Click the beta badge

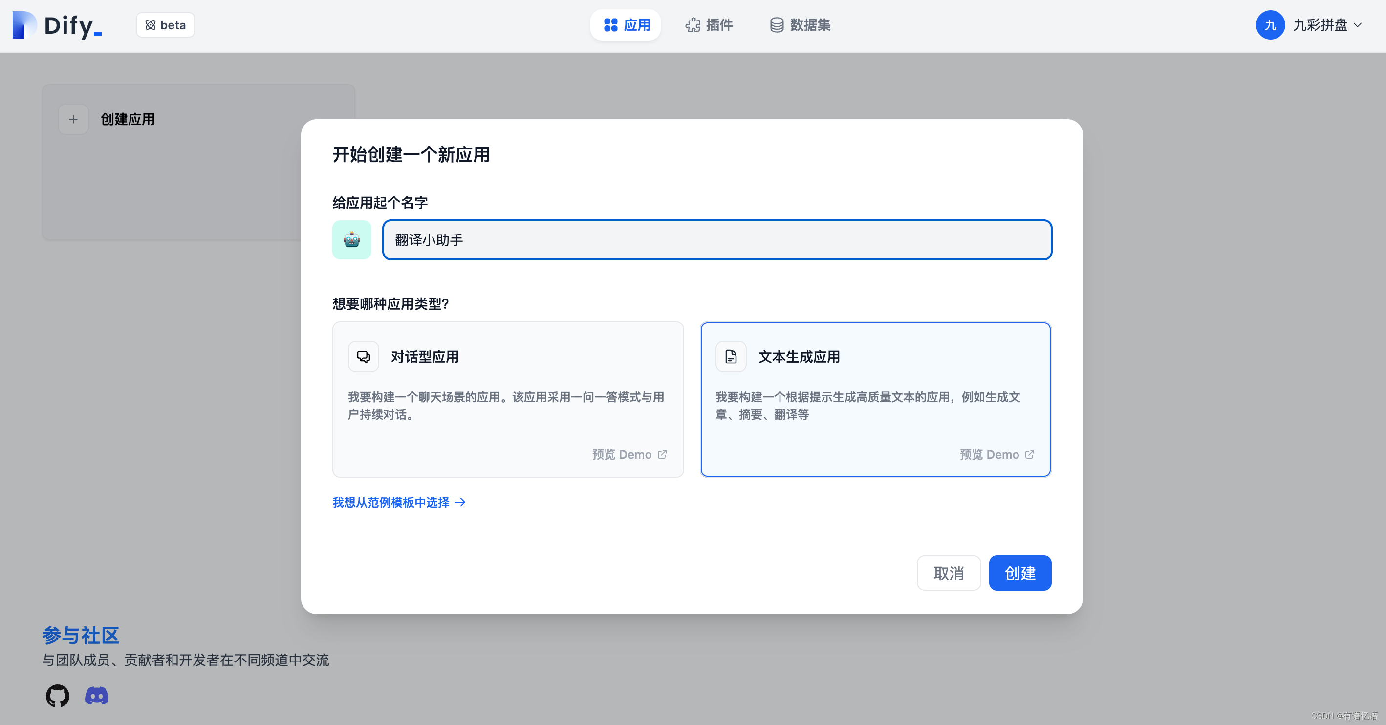165,25
